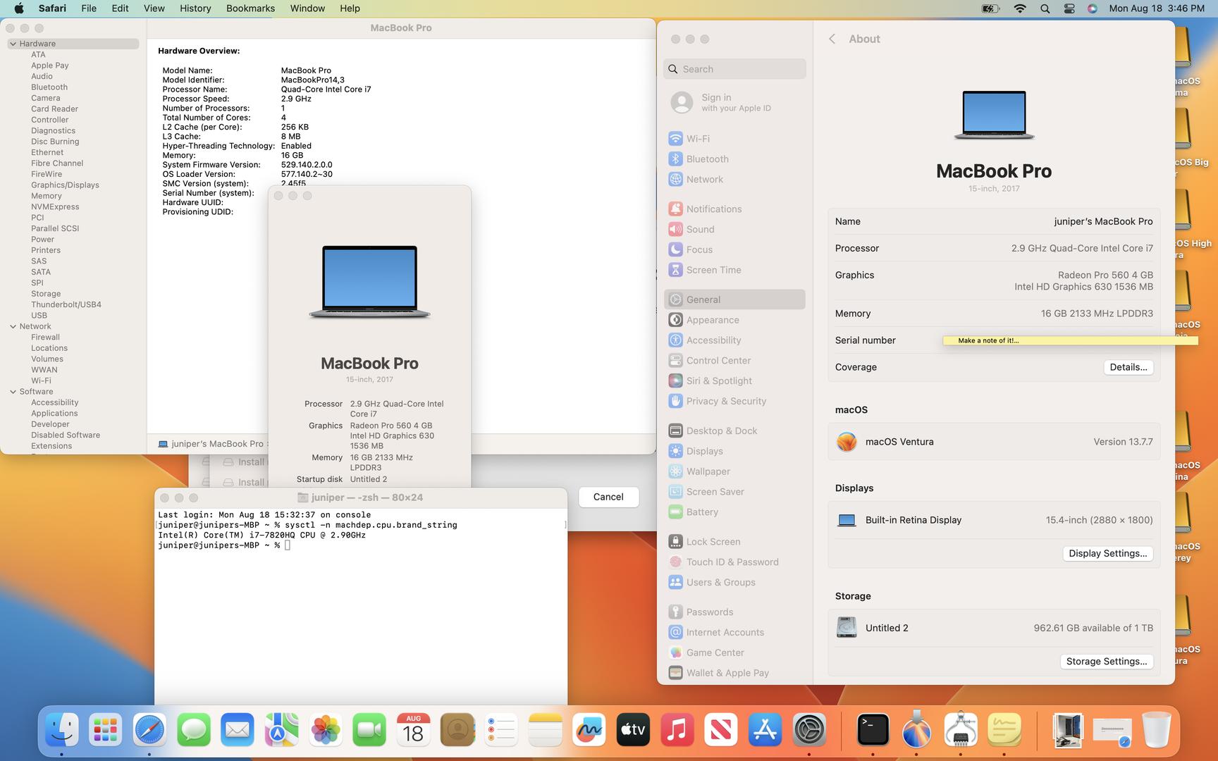Open Control Center in menu bar

coord(1069,8)
